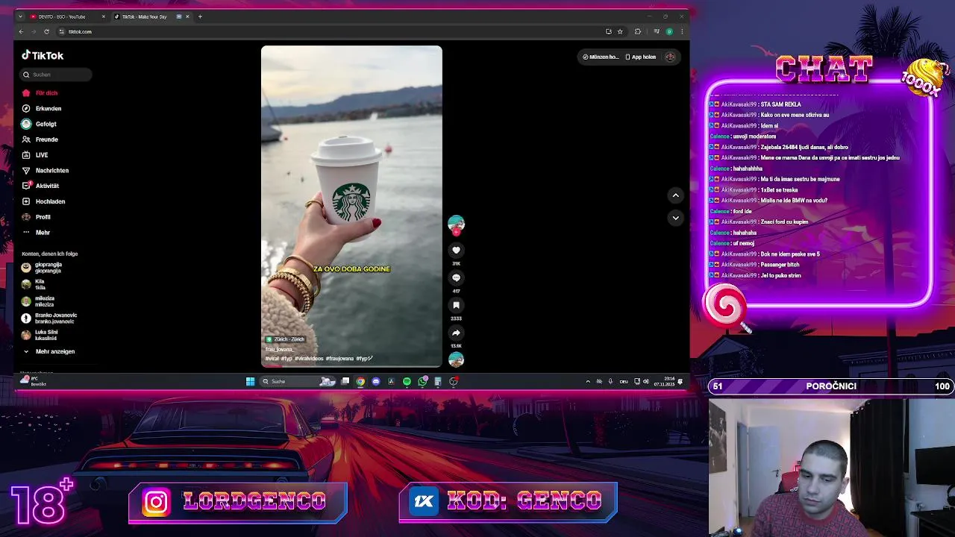Open comments with the speech bubble icon

click(456, 277)
